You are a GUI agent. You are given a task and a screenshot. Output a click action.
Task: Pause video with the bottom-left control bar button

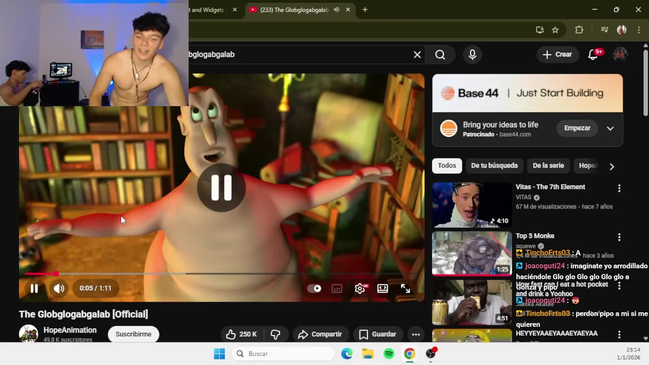(x=34, y=288)
